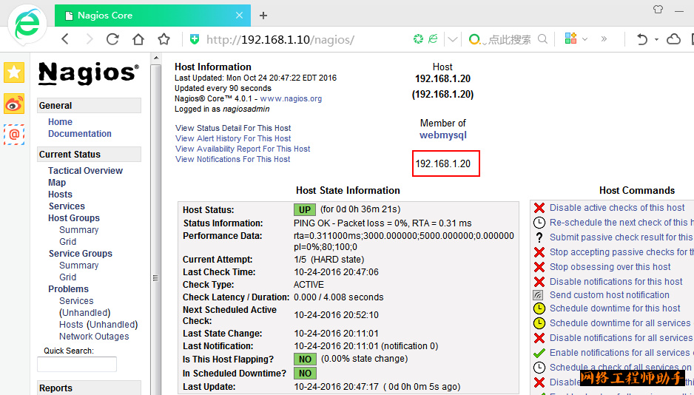Expand the address bar dropdown arrow
Screen dimensions: 694x395
pos(452,39)
